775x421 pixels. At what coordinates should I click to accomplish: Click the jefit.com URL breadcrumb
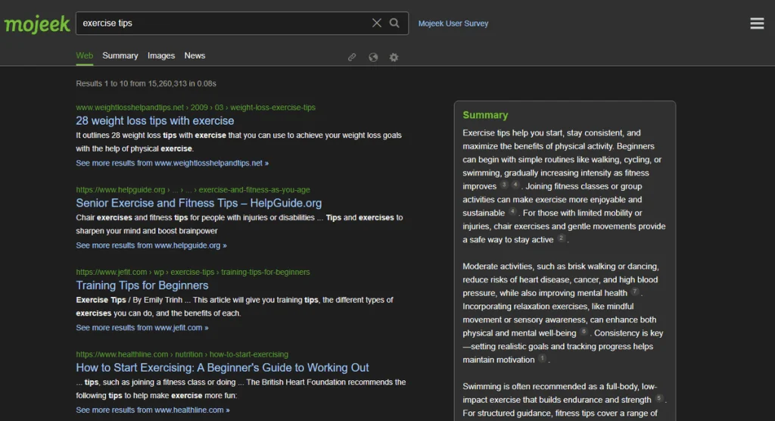point(193,272)
